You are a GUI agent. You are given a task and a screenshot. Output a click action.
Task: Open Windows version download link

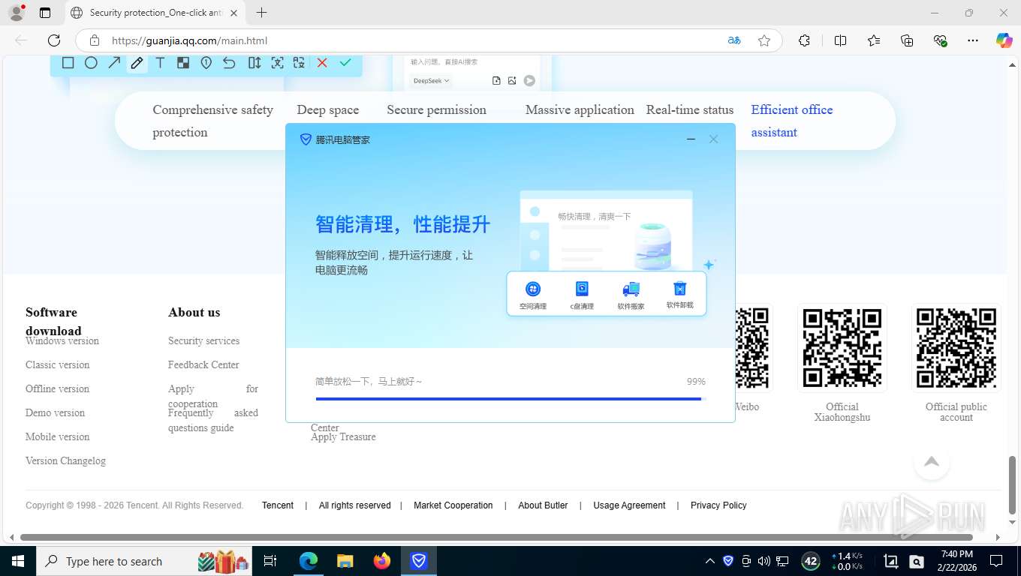[x=62, y=340]
